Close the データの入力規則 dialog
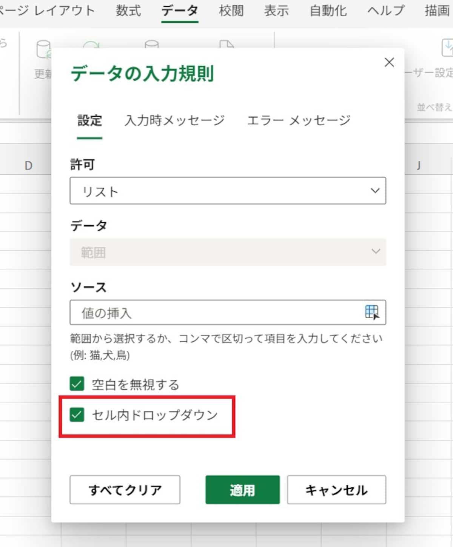 pos(389,62)
